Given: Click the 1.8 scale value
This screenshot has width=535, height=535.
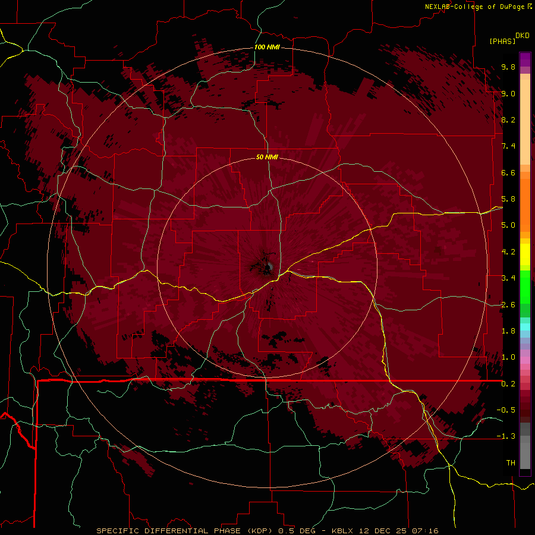Looking at the screenshot, I should pyautogui.click(x=508, y=331).
